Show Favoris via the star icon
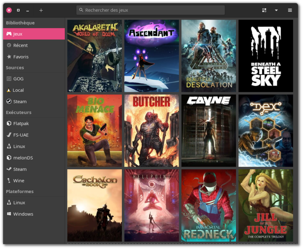The width and height of the screenshot is (303, 249). [9, 57]
